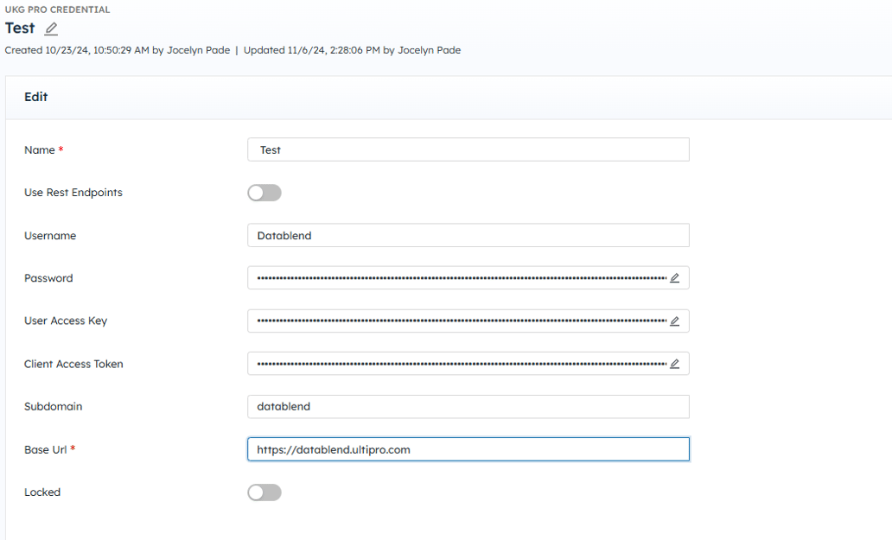Click the Subdomain text box

point(468,407)
